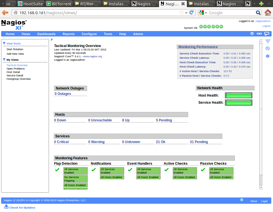Click the filter icon beside the scrollbar
The image size is (273, 212).
click(268, 41)
